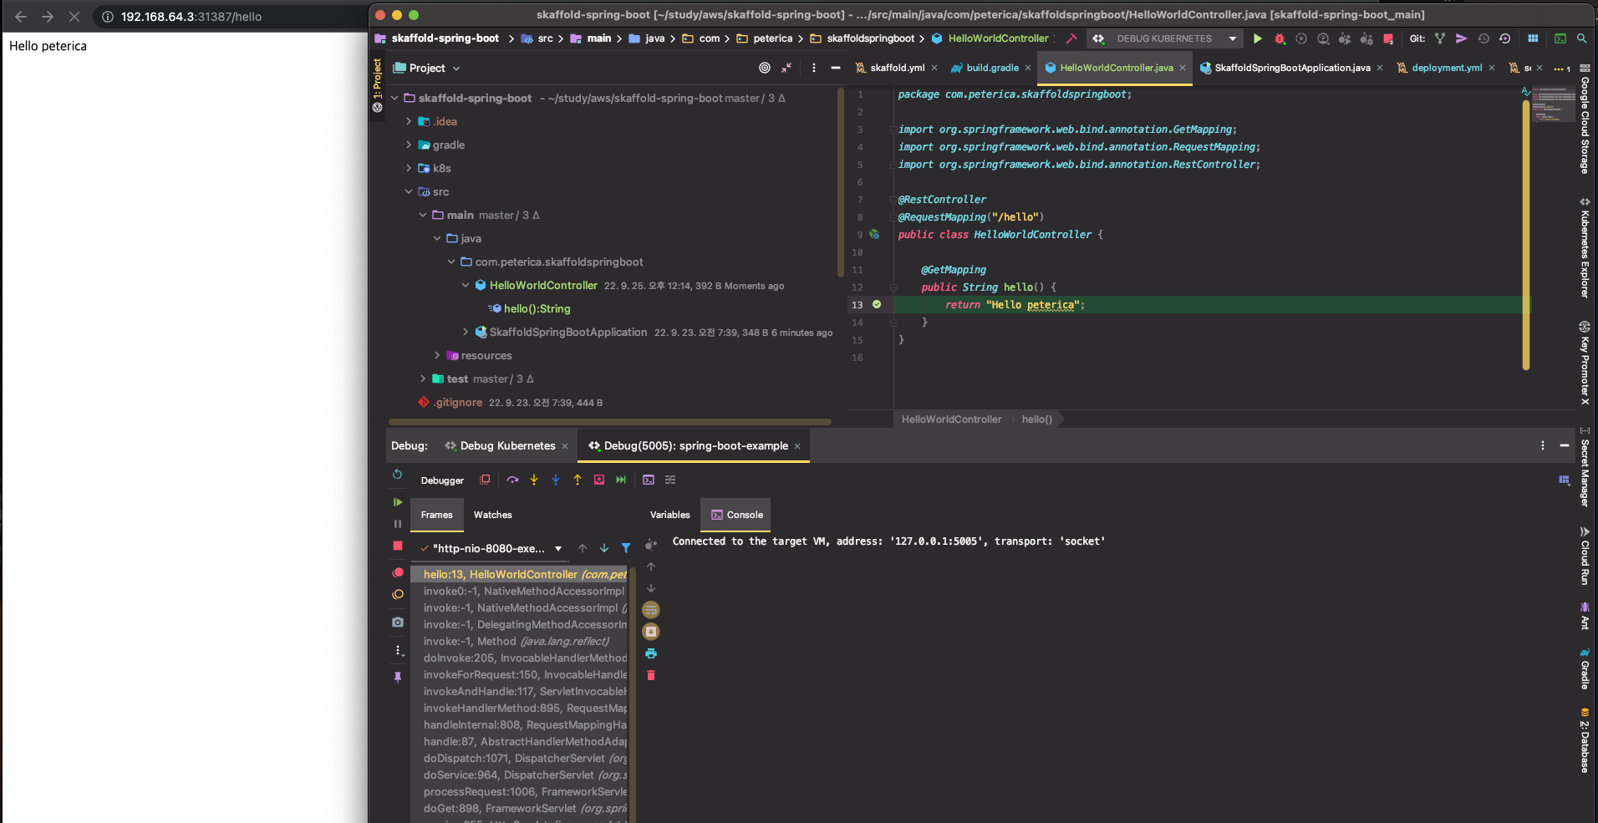
Task: Clear console with the trash icon
Action: pyautogui.click(x=651, y=675)
